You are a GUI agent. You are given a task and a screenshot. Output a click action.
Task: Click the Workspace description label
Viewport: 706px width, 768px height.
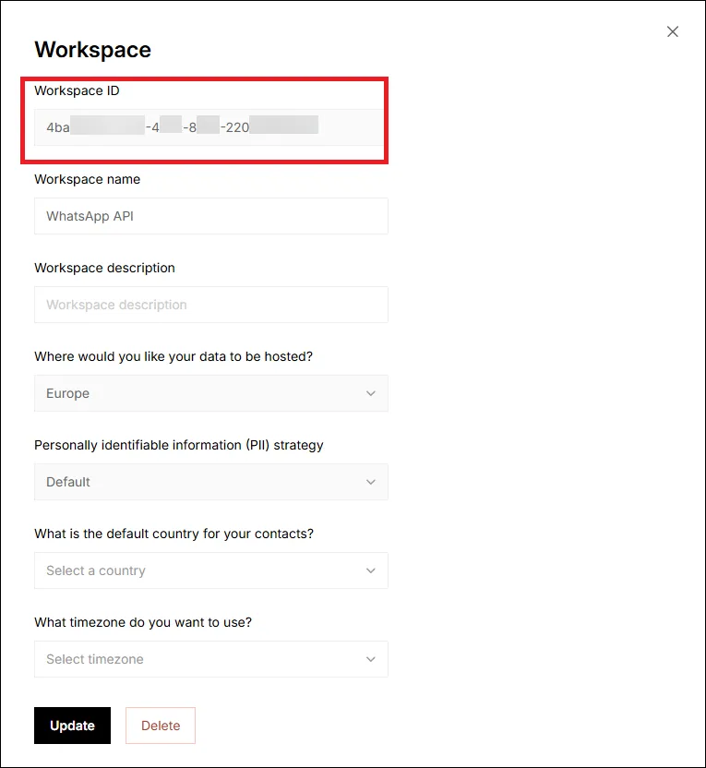tap(105, 268)
